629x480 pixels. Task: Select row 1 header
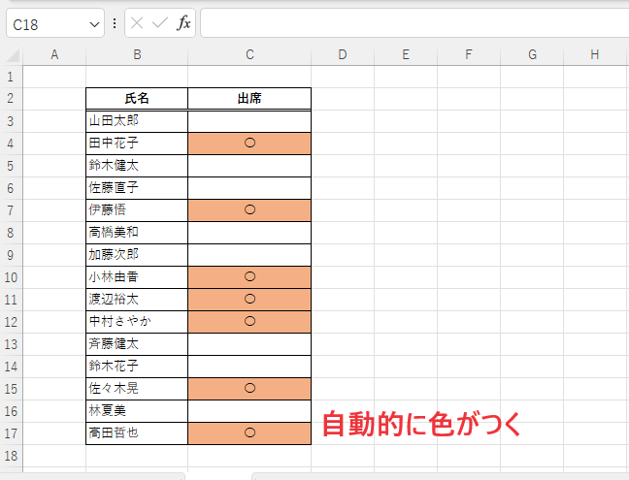click(11, 77)
